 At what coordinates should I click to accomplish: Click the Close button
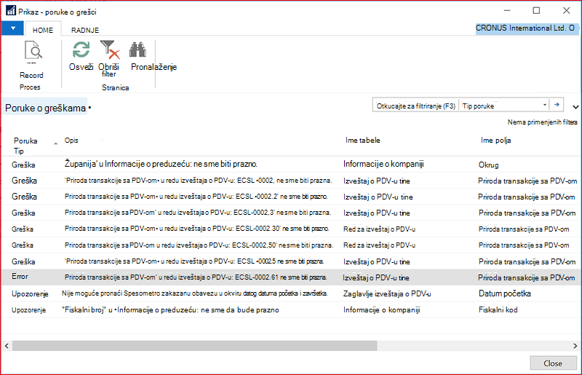[553, 363]
